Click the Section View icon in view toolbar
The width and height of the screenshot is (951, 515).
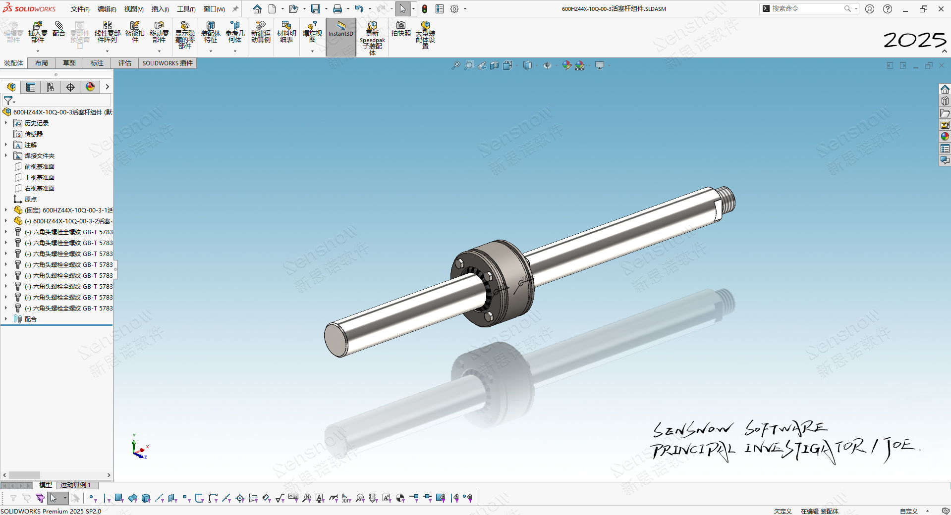click(x=495, y=65)
